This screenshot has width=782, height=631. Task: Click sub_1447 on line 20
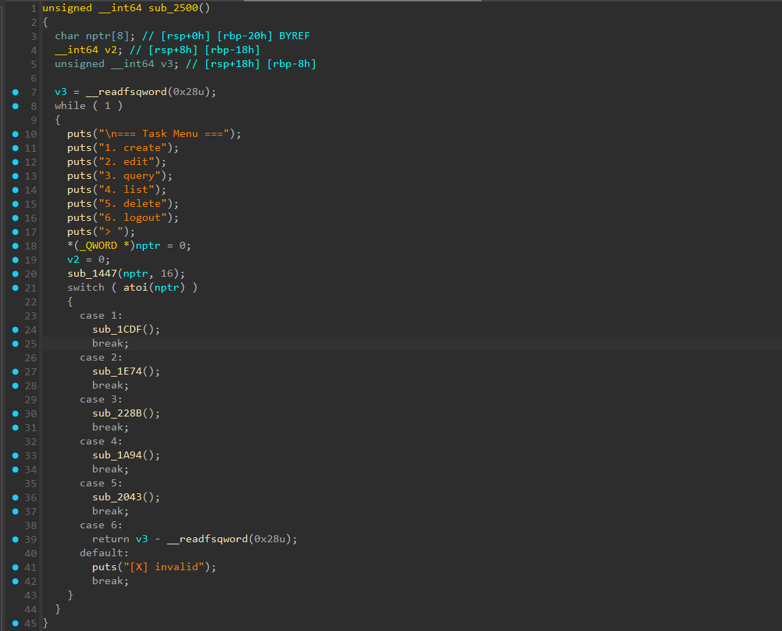(x=92, y=273)
